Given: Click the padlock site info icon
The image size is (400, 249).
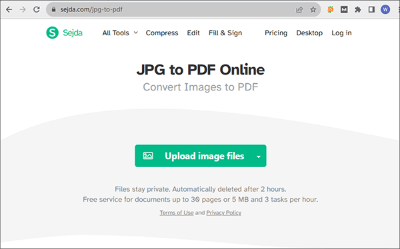Looking at the screenshot, I should pyautogui.click(x=53, y=9).
